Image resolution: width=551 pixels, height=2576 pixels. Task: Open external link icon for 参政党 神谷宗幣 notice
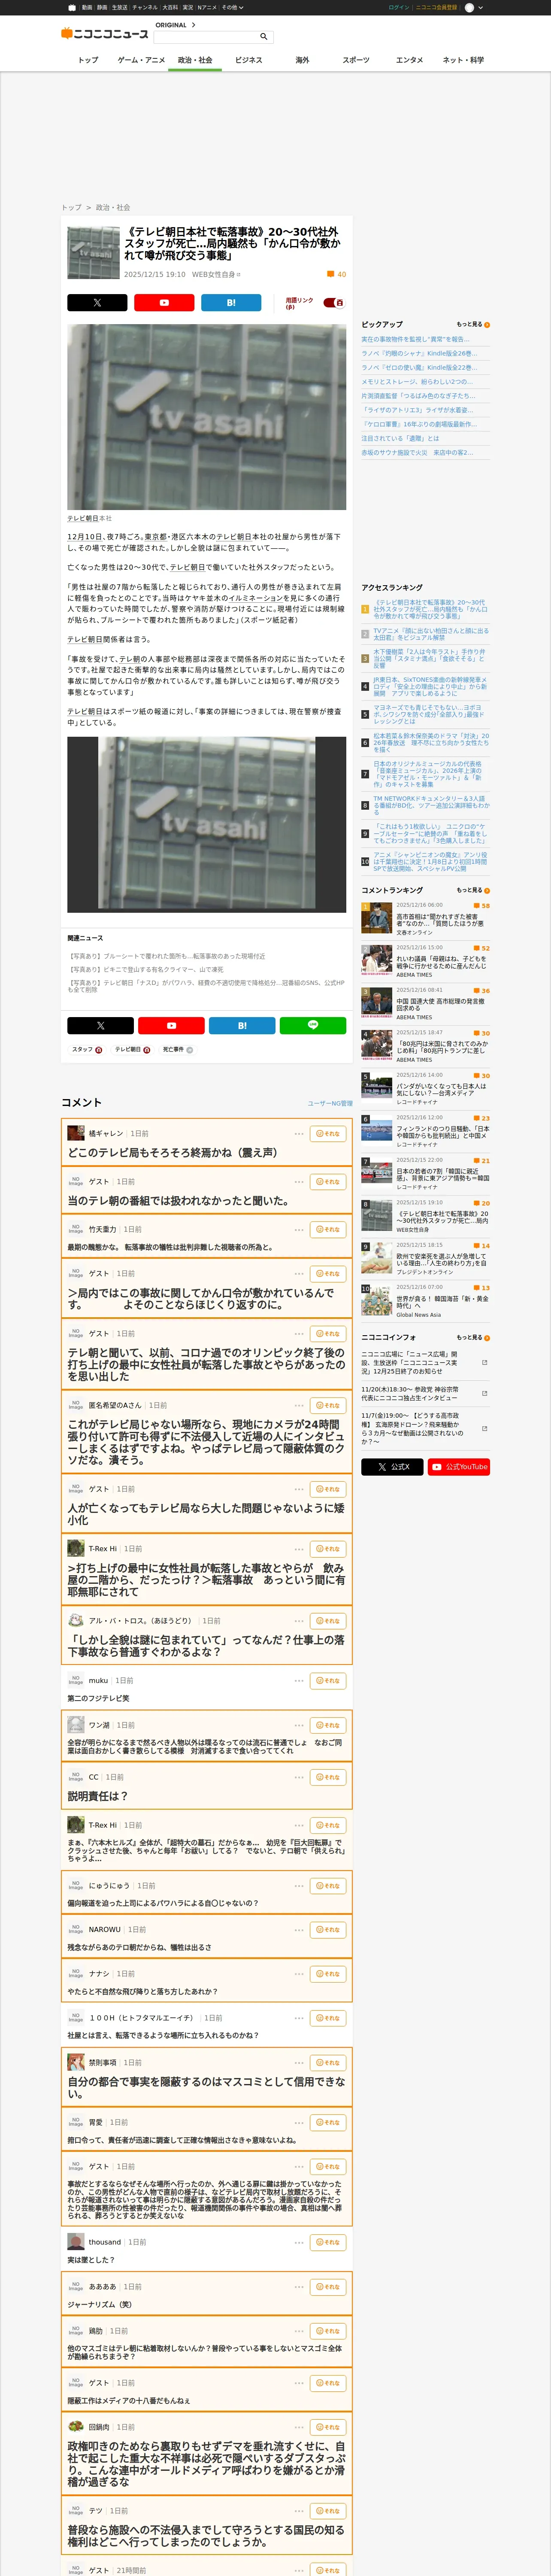[x=485, y=1393]
